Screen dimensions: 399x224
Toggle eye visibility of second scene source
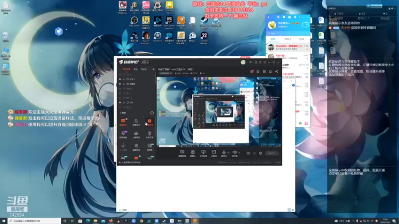120,79
